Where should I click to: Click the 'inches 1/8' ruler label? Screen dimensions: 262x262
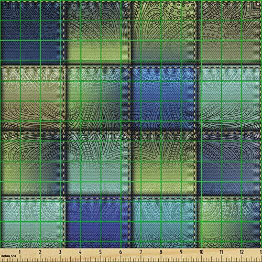(8, 256)
